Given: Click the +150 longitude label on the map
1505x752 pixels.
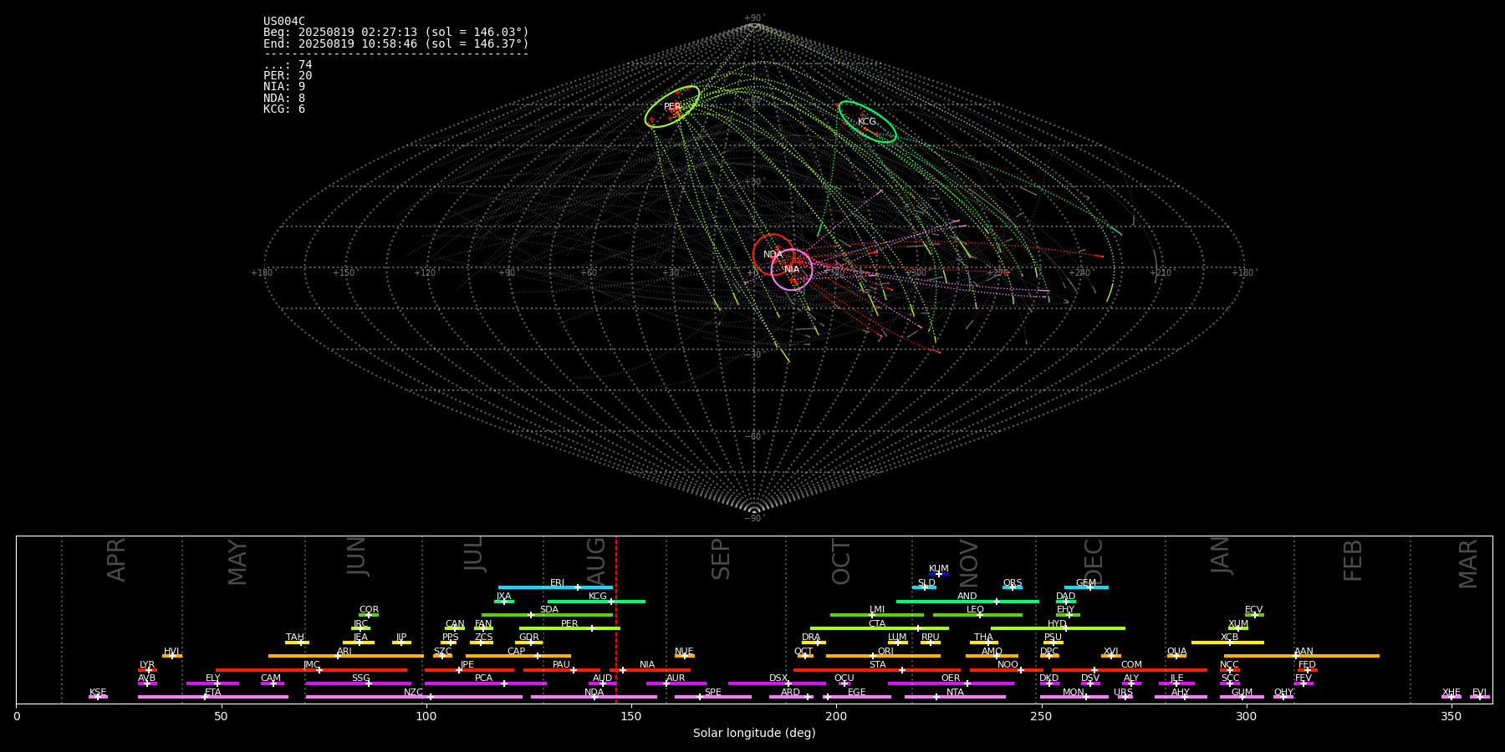Looking at the screenshot, I should pos(344,273).
